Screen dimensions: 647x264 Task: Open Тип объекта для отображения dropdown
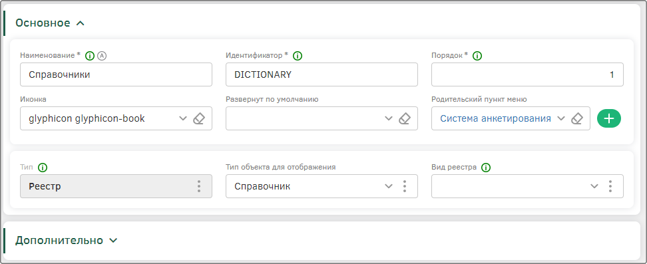coord(389,186)
